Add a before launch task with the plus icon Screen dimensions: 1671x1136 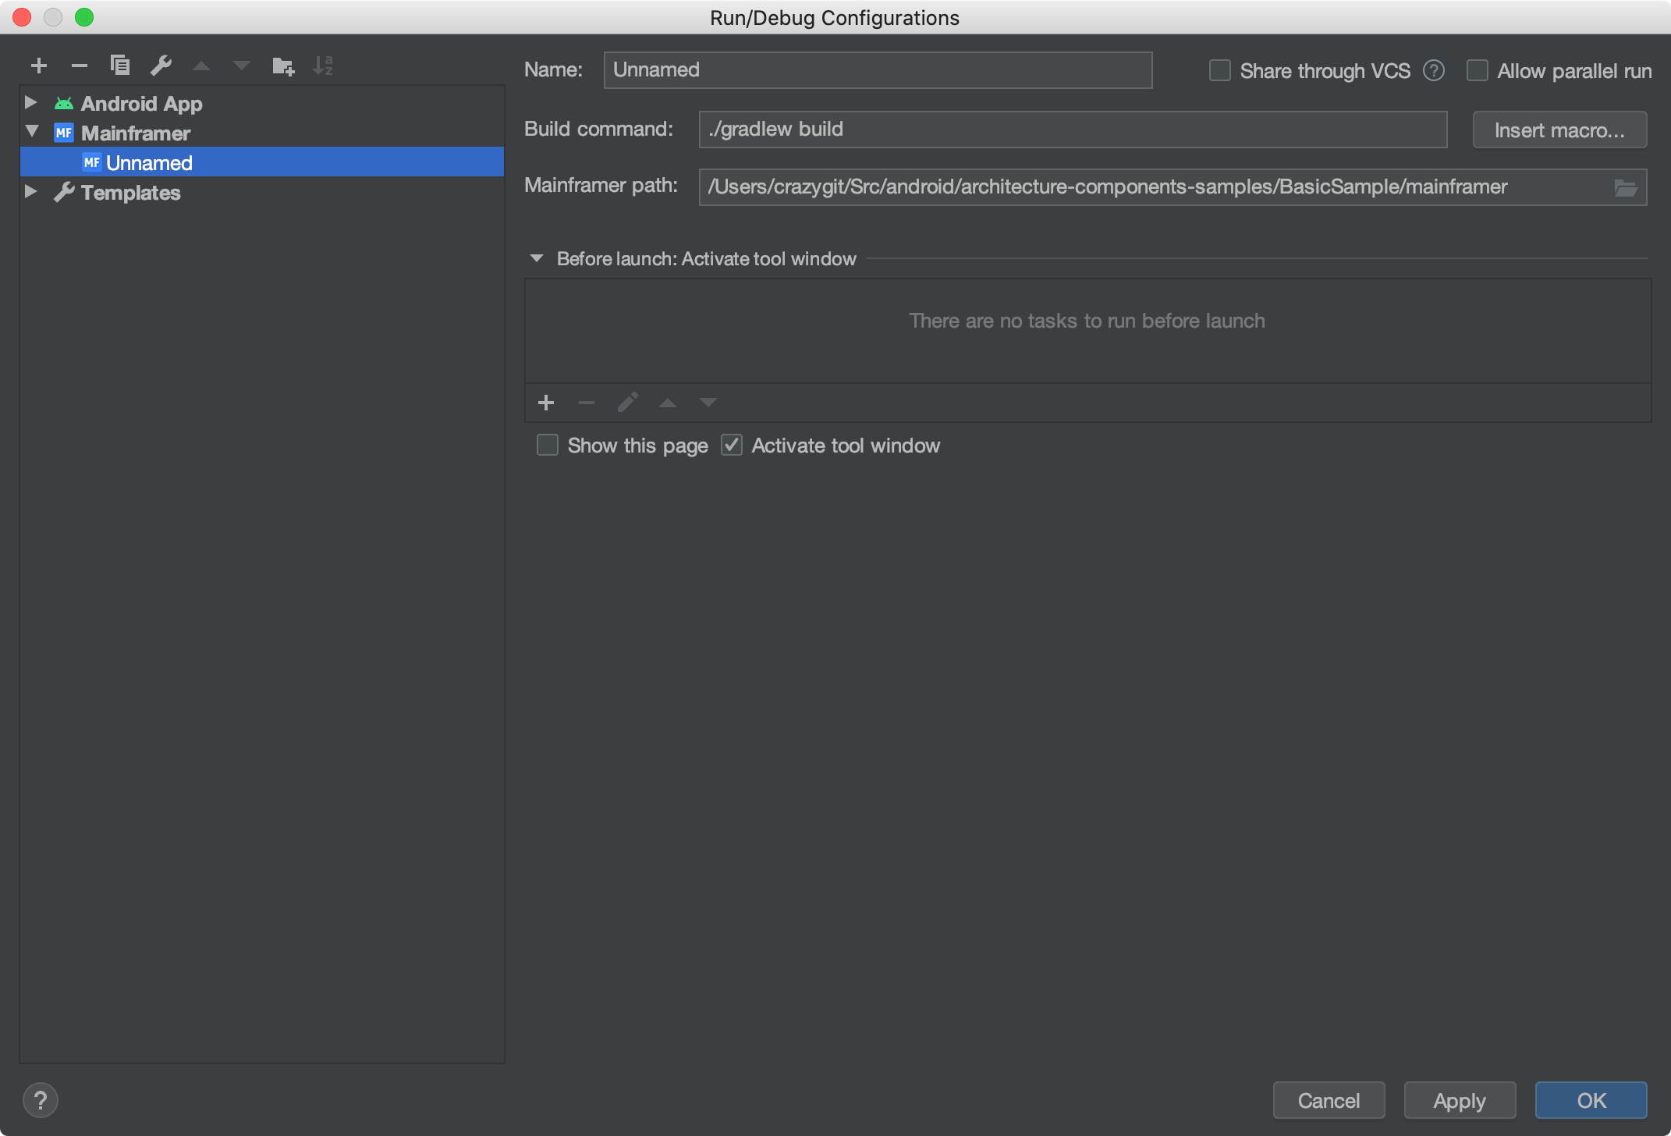pos(546,403)
